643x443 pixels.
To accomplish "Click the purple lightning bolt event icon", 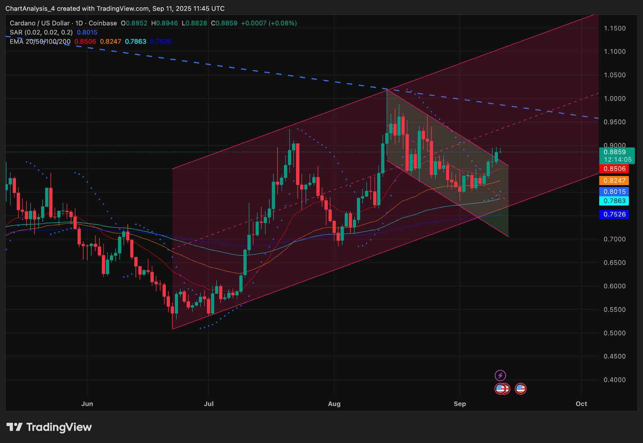I will click(500, 376).
